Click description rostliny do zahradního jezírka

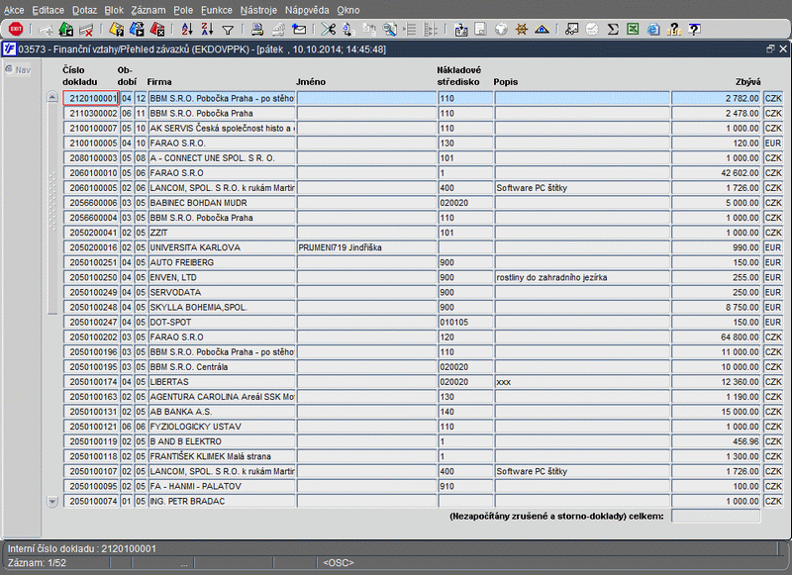tap(582, 277)
